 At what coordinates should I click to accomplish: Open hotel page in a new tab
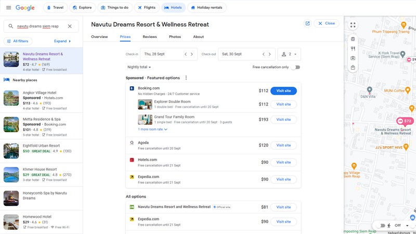coord(307,23)
